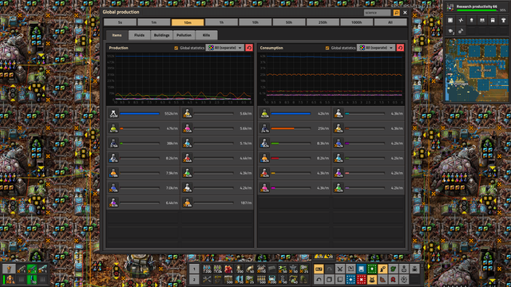Click the 47k/m production science pack icon
The width and height of the screenshot is (511, 287).
113,128
